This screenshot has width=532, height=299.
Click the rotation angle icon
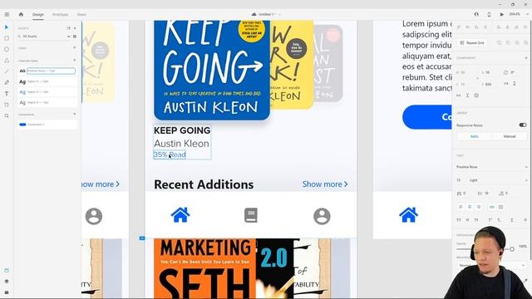coord(505,72)
